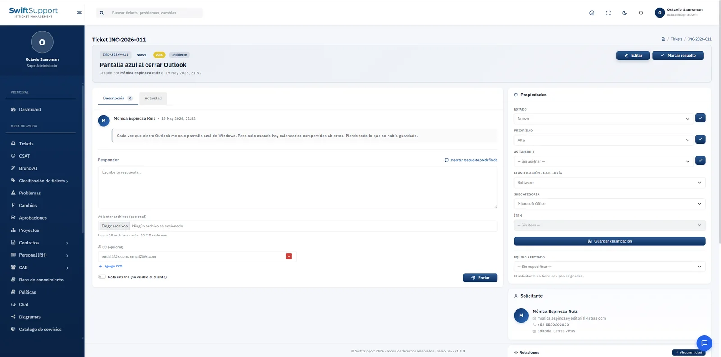
Task: Open Equipo afectado dropdown
Action: [609, 267]
